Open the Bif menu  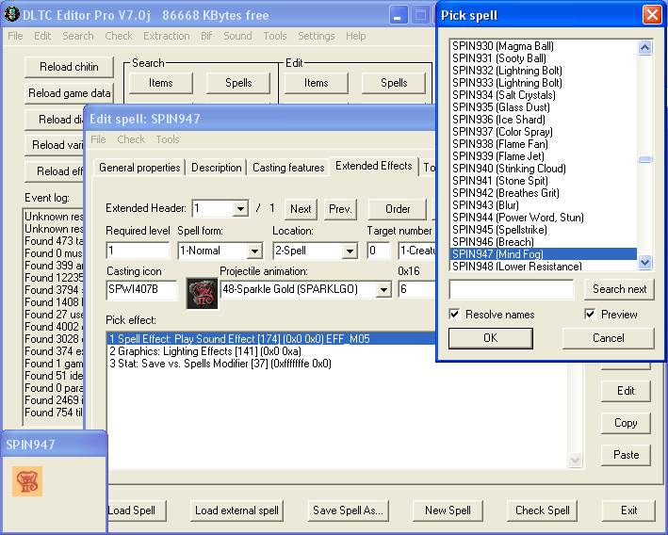pyautogui.click(x=206, y=36)
